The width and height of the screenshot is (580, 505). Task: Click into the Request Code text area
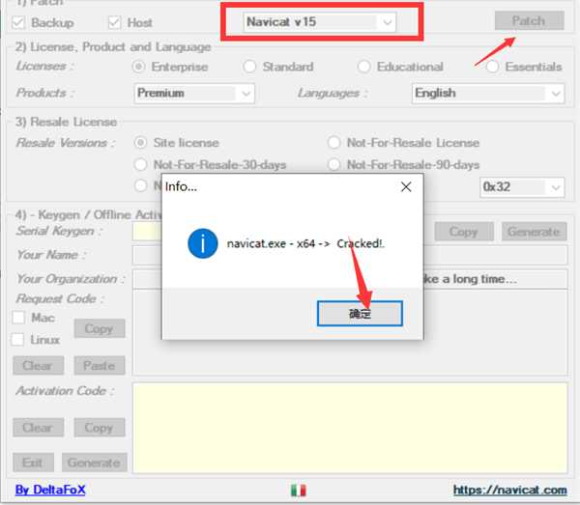pos(350,332)
